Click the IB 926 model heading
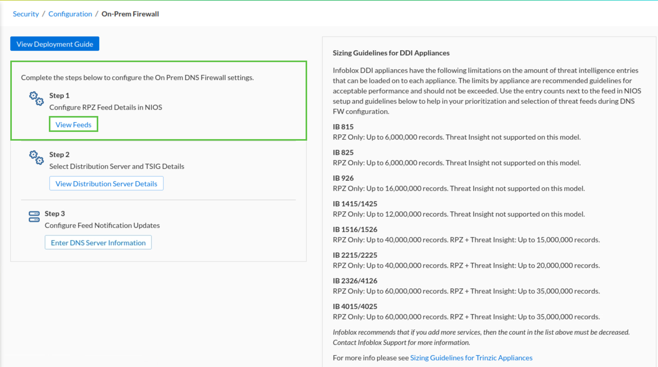658x367 pixels. [343, 178]
